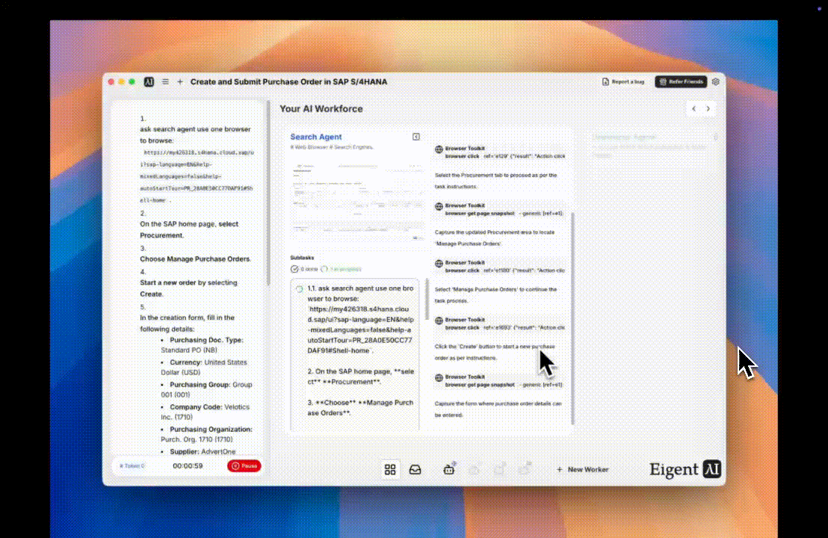Click 'Currency: United States Dollar' bullet
This screenshot has width=828, height=538.
204,368
